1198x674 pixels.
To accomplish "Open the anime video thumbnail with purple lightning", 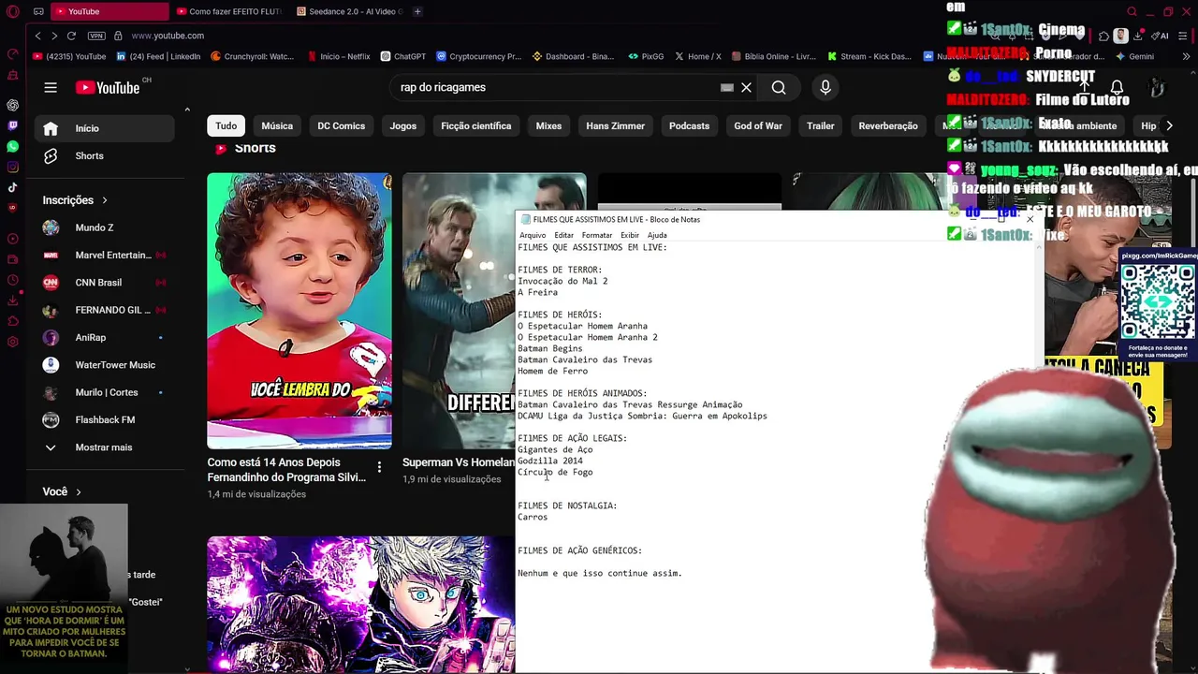I will (x=360, y=605).
